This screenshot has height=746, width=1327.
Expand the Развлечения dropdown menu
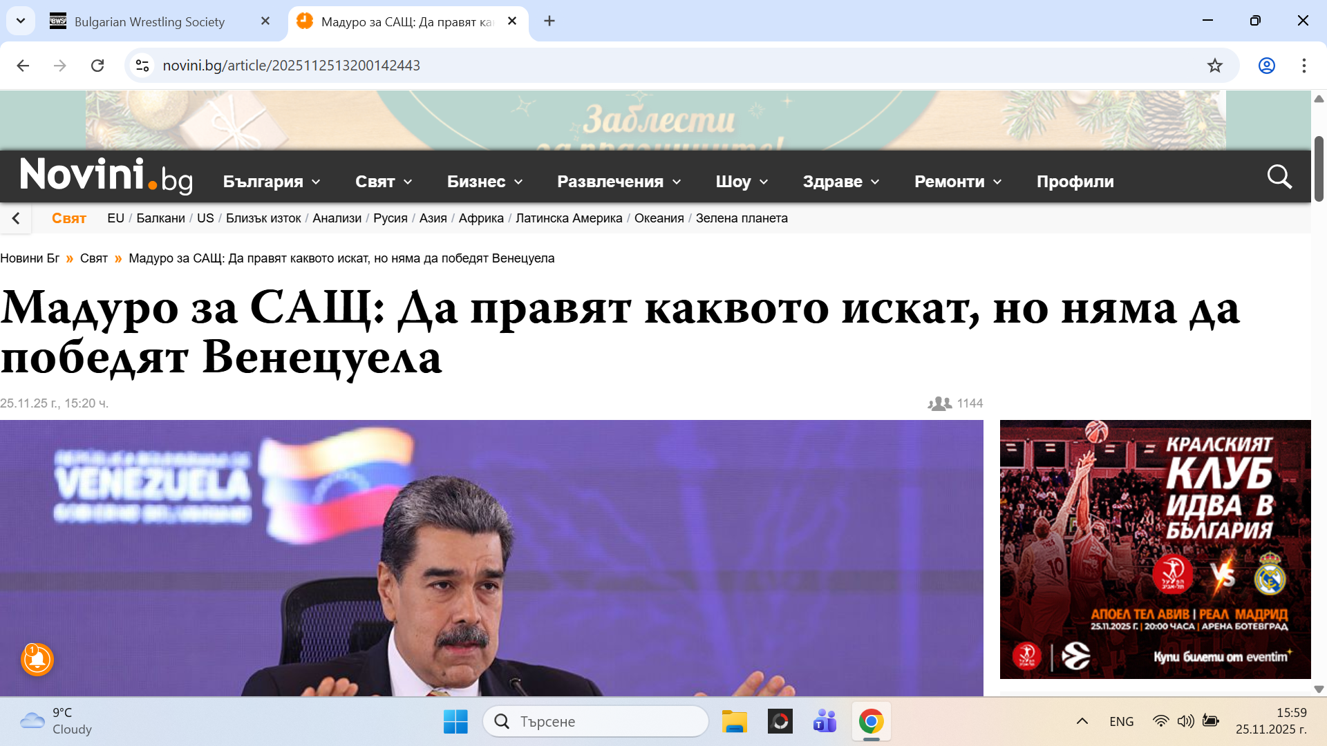click(619, 182)
